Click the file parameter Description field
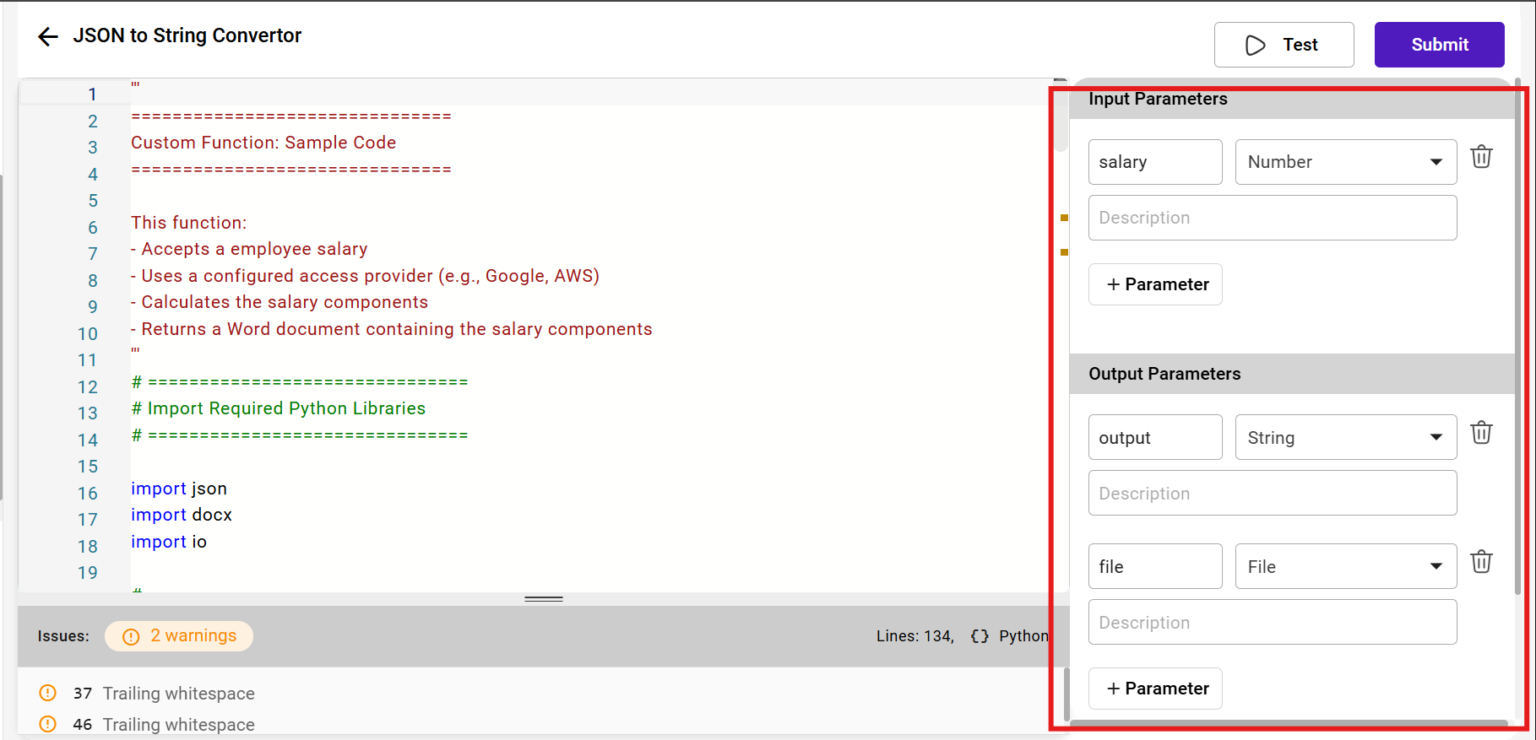Viewport: 1536px width, 740px height. point(1272,623)
